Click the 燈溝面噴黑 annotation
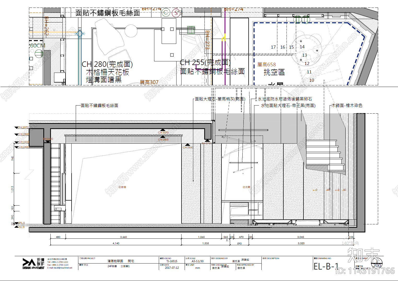This screenshot has height=281, width=398. 104,80
